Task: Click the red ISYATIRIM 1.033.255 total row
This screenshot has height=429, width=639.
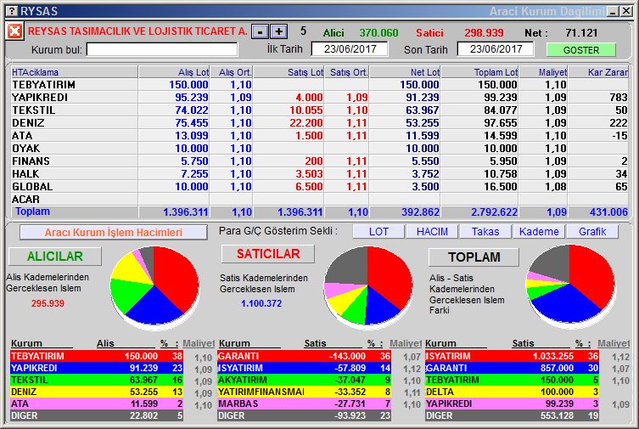Action: pos(512,356)
